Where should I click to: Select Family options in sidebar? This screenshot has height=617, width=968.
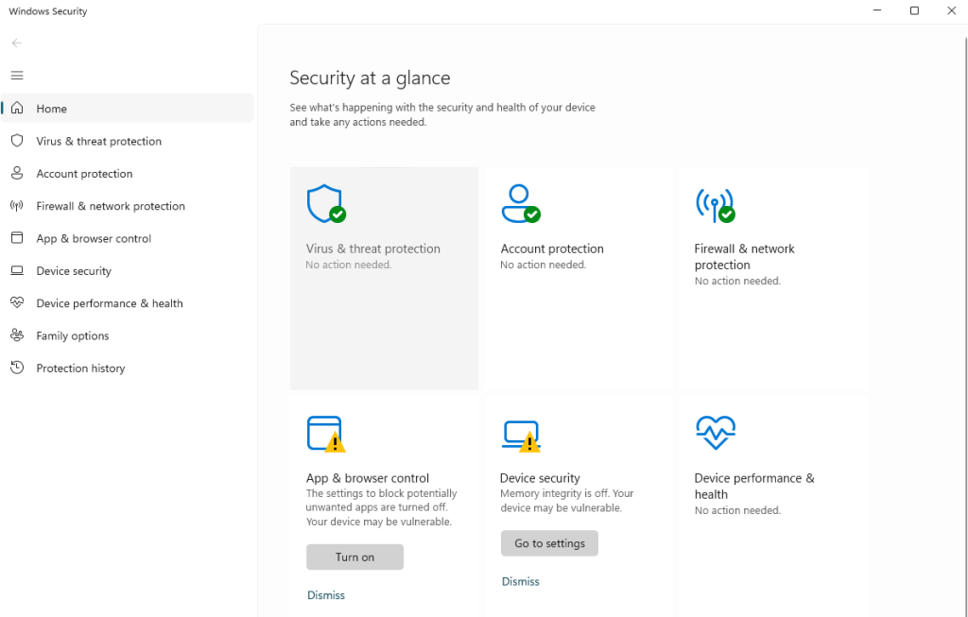128,335
